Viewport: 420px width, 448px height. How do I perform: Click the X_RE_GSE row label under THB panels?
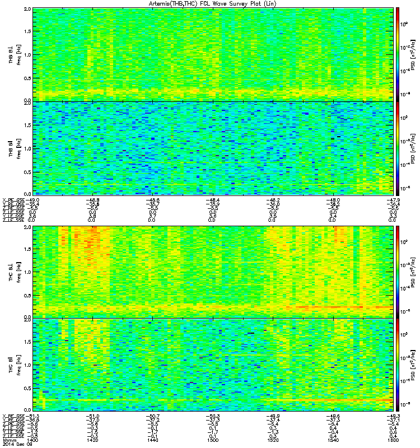pyautogui.click(x=13, y=200)
